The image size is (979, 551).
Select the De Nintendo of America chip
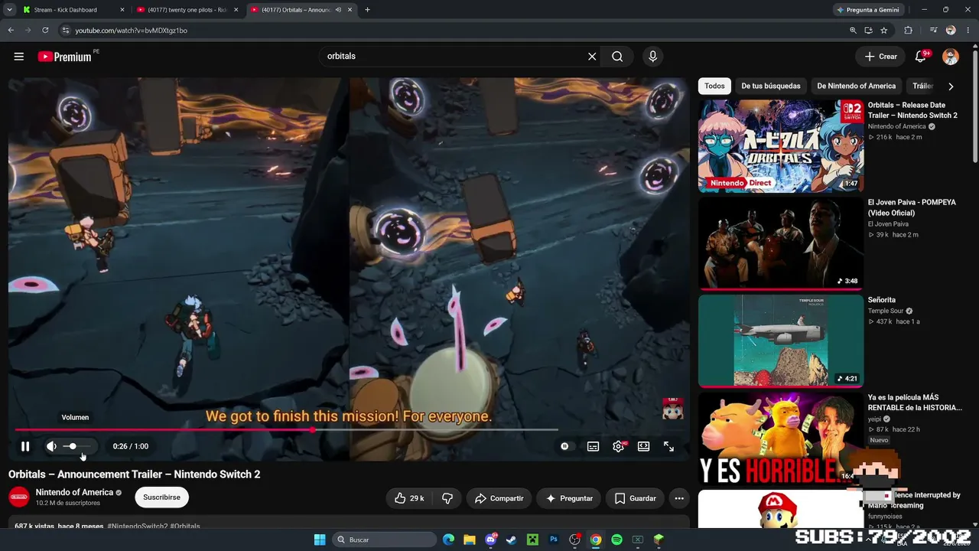pyautogui.click(x=856, y=86)
